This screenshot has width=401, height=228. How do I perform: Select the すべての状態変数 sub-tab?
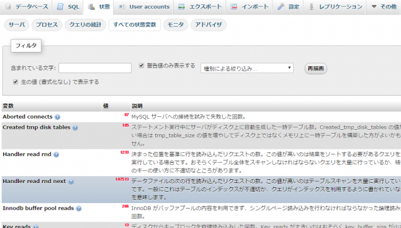pyautogui.click(x=135, y=25)
